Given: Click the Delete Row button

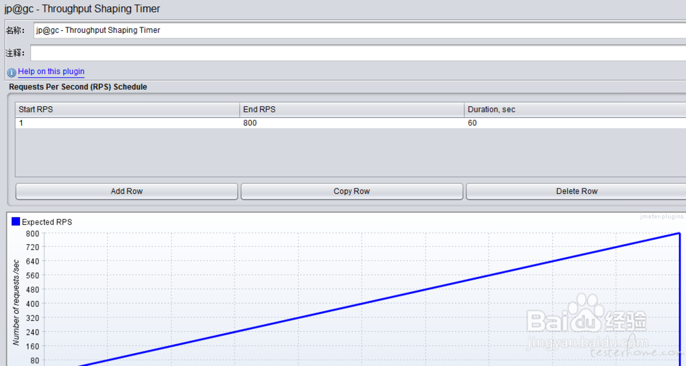Looking at the screenshot, I should (x=576, y=191).
